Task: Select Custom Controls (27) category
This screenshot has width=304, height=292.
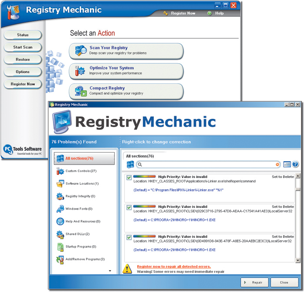Action: point(81,171)
